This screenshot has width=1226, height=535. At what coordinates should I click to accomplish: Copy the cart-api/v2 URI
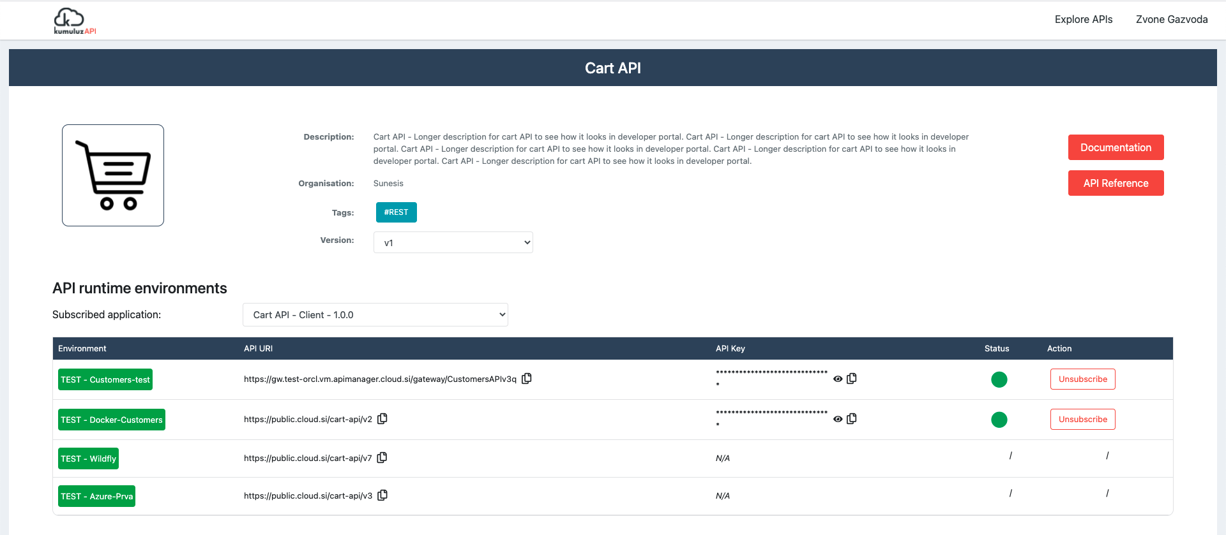point(382,419)
